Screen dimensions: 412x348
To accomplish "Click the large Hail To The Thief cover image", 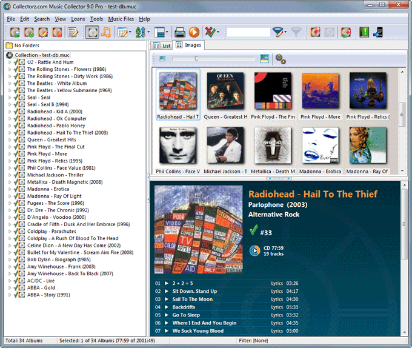I will (x=198, y=229).
